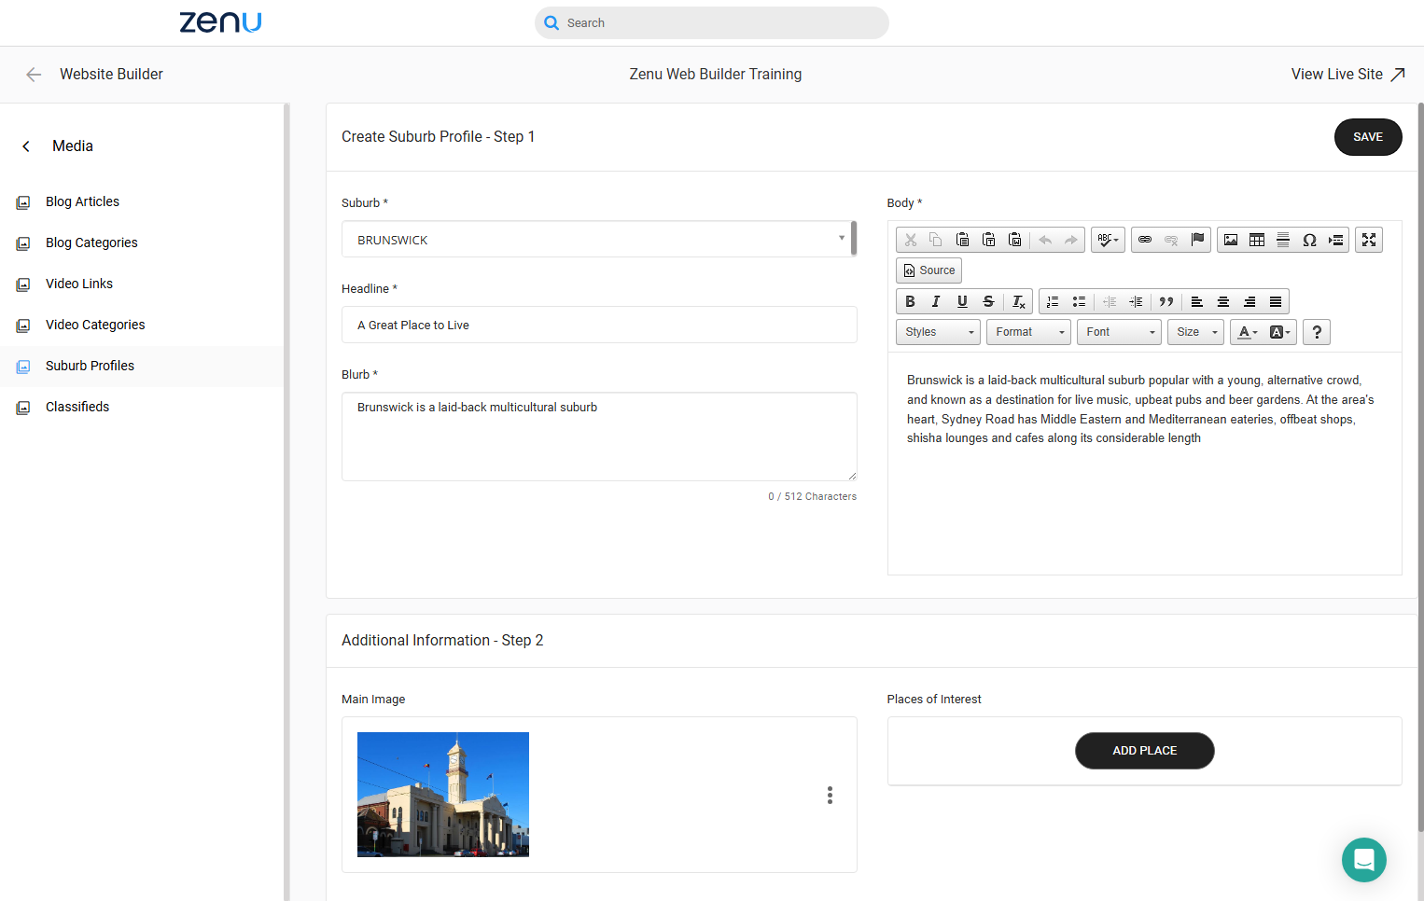The width and height of the screenshot is (1424, 901).
Task: Open the spell checker dropdown
Action: [1108, 240]
